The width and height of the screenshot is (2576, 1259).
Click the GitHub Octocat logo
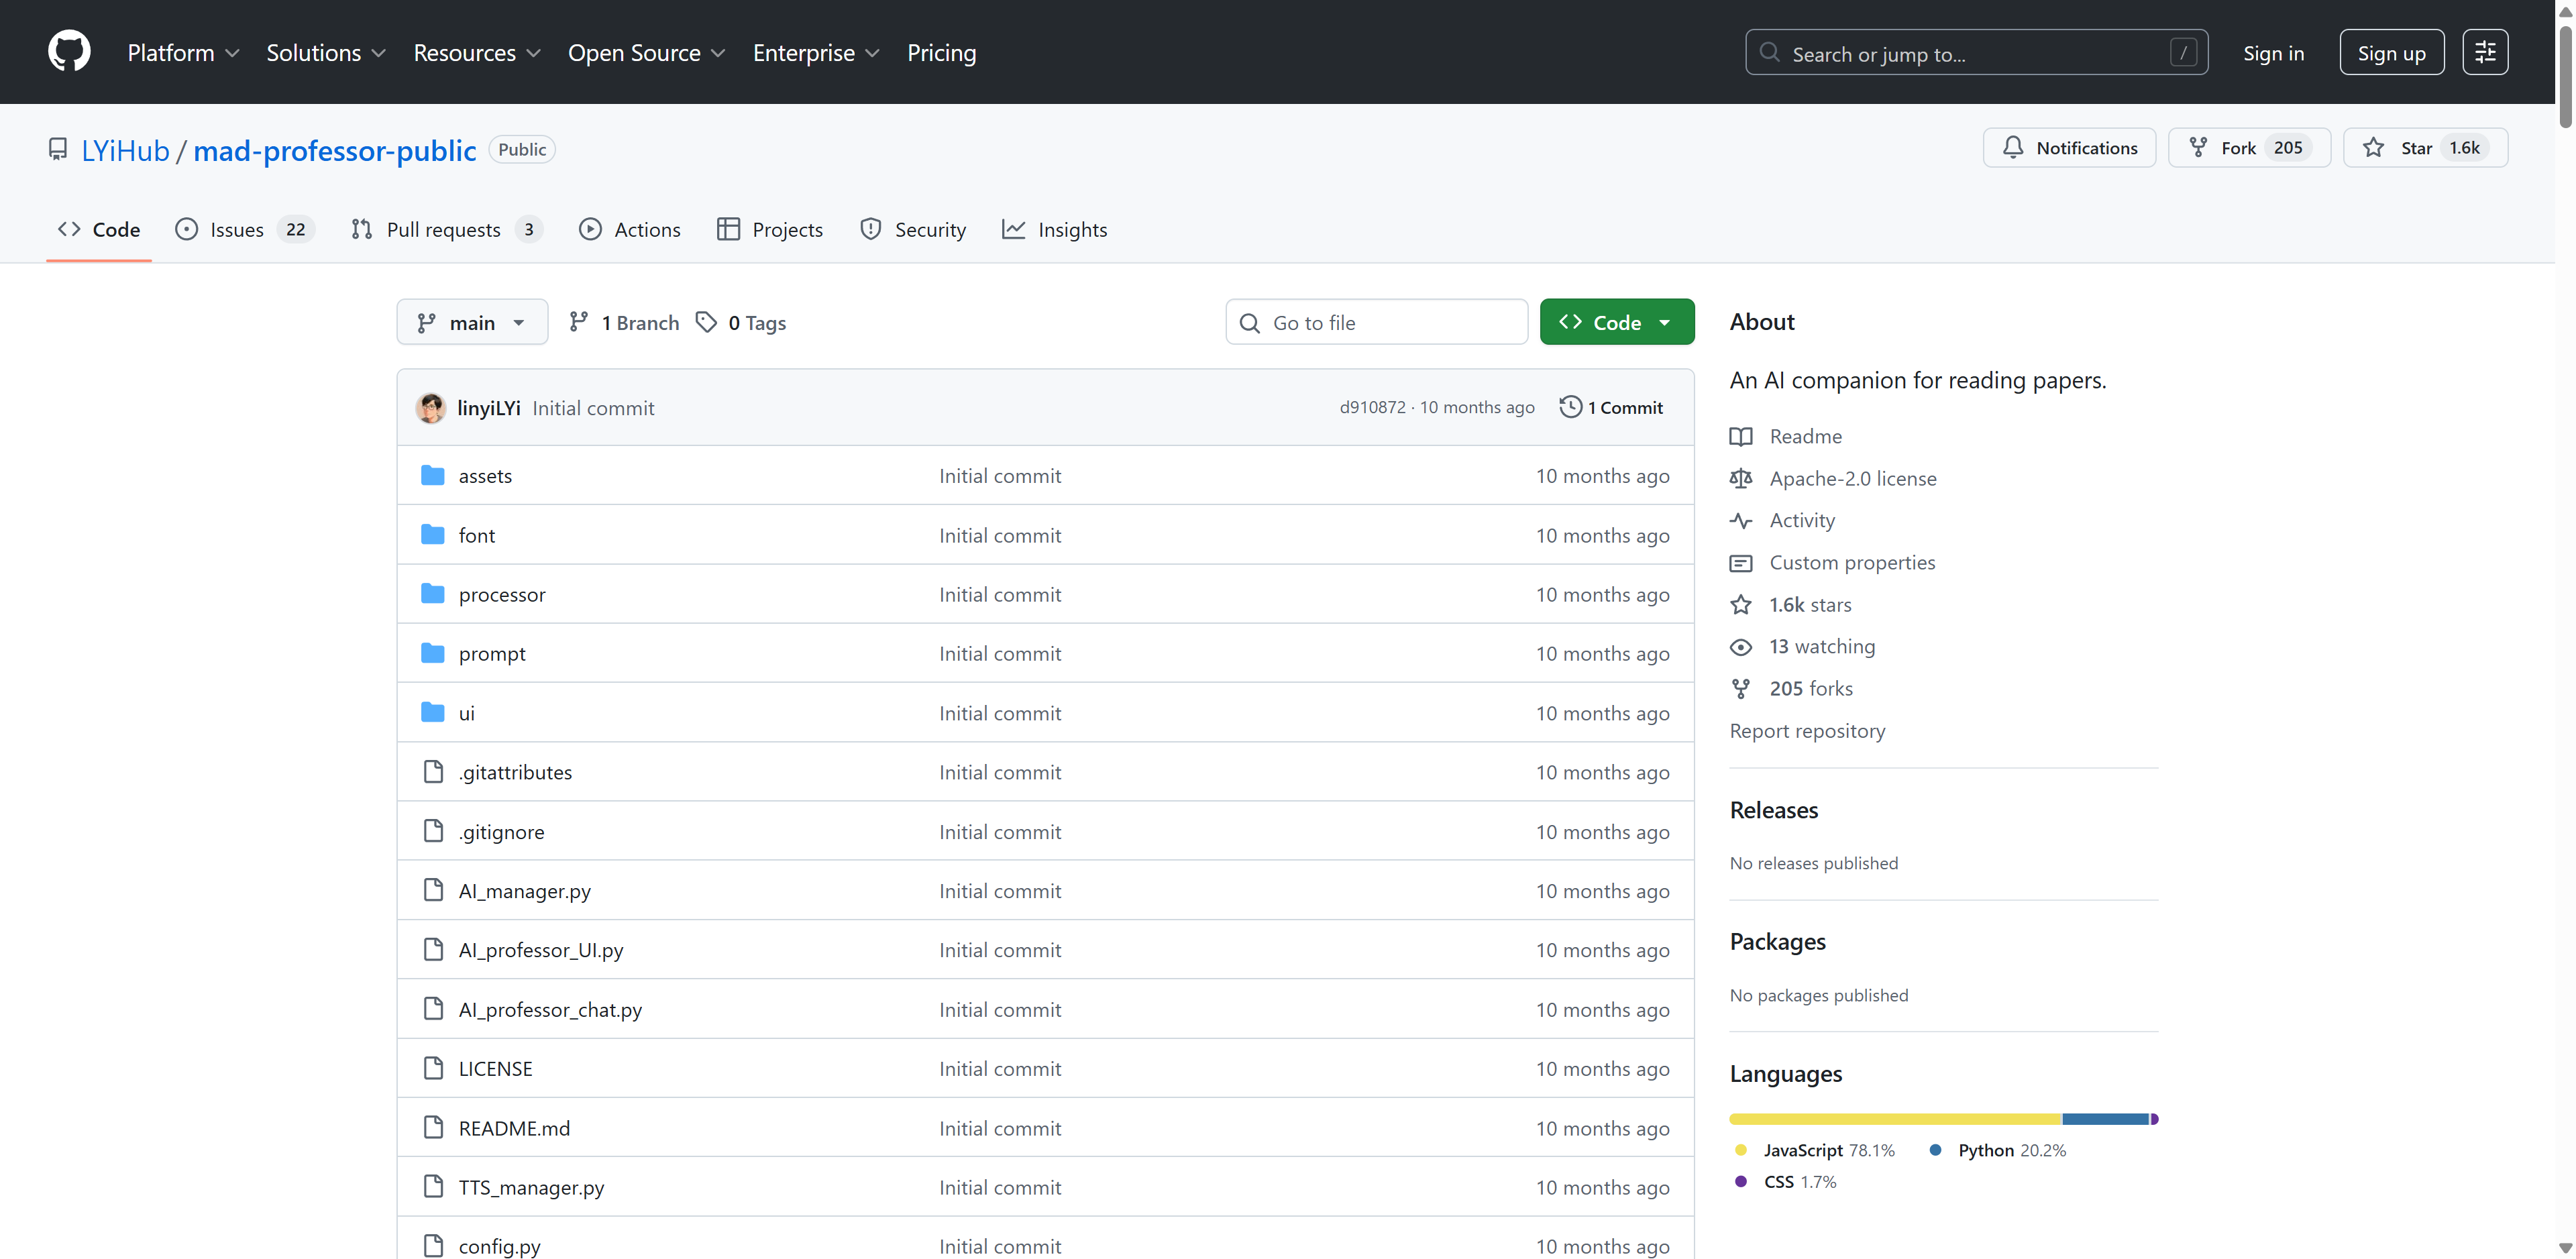coord(69,51)
